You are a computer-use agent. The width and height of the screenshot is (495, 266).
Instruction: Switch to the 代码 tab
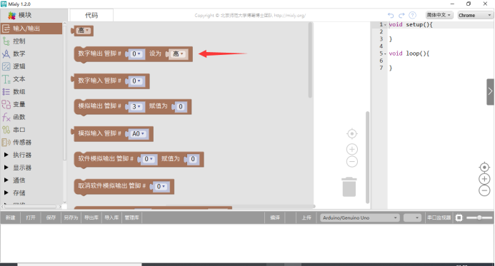[91, 15]
